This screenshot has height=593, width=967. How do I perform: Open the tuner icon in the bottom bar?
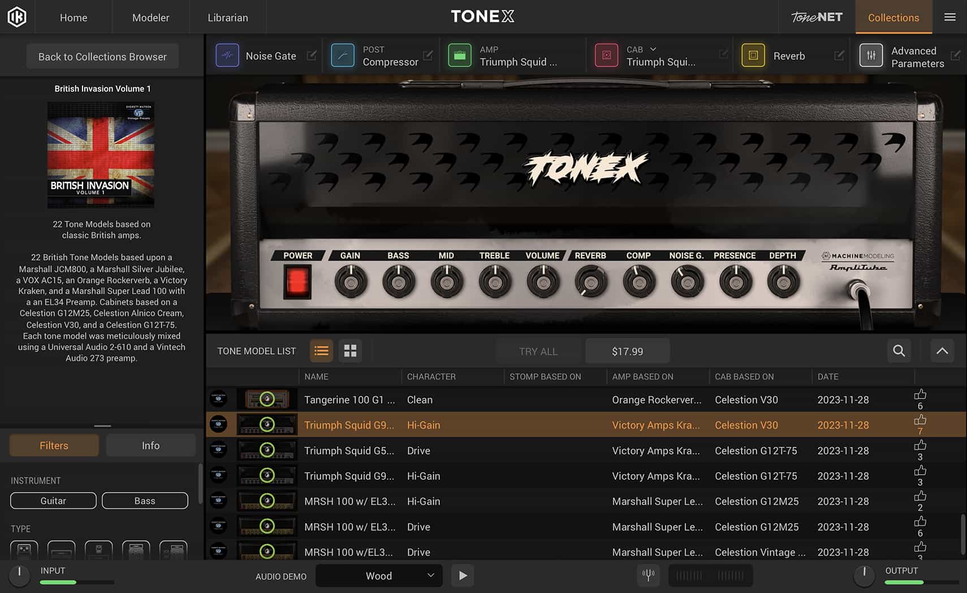(x=648, y=575)
